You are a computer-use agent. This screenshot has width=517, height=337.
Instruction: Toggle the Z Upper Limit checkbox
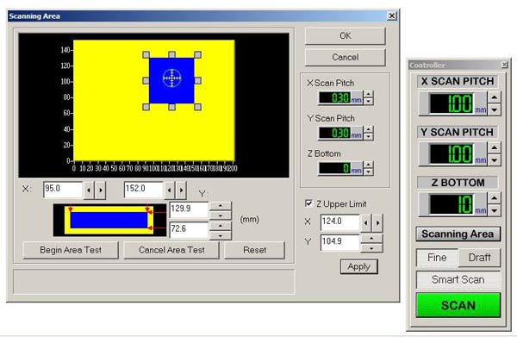pos(308,203)
